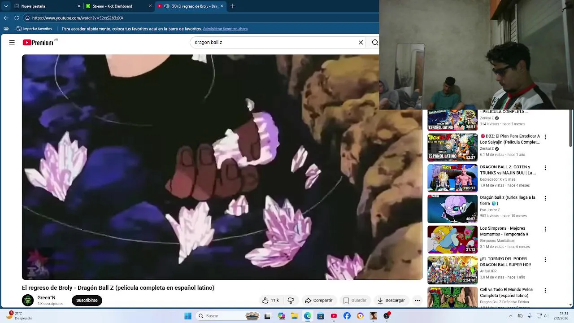Open the Windows Start menu
The width and height of the screenshot is (574, 323).
click(x=188, y=316)
